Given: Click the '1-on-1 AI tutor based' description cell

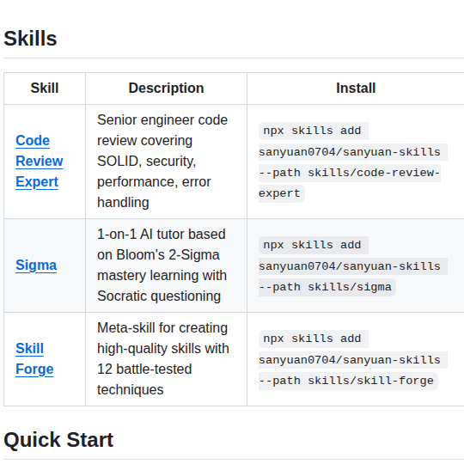Looking at the screenshot, I should [166, 266].
